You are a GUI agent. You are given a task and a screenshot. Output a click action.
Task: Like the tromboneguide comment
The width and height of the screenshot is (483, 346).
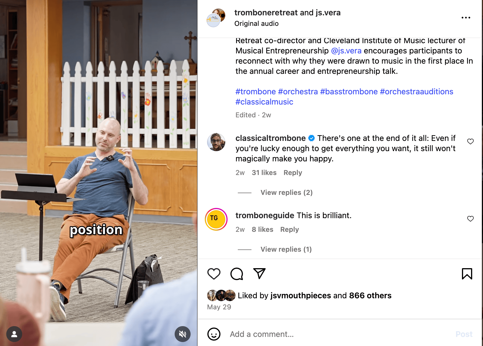pos(470,219)
